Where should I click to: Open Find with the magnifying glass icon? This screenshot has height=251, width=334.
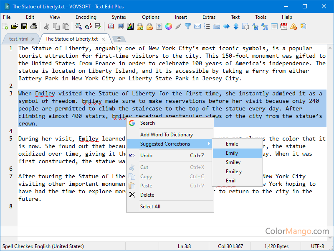coord(78,26)
